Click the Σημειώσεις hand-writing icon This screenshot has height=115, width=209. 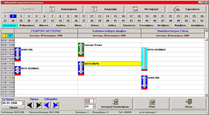click(176, 9)
